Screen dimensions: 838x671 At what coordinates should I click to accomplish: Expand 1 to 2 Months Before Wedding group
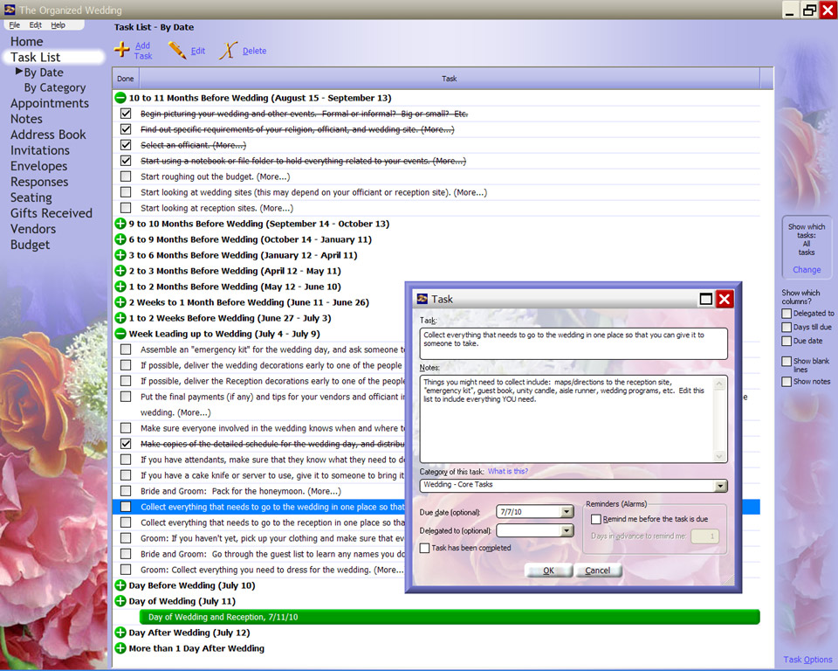click(x=120, y=287)
